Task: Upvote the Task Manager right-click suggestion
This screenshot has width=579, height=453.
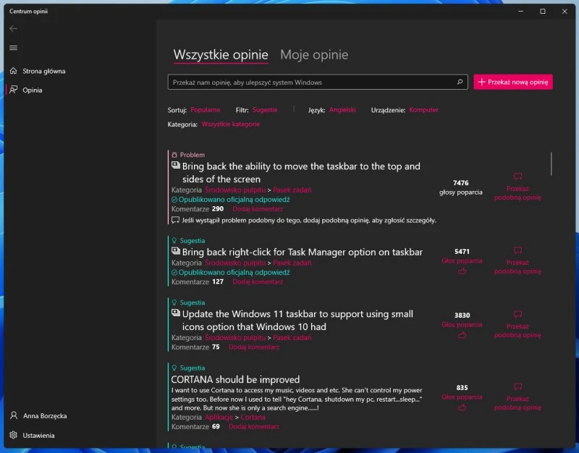Action: pyautogui.click(x=461, y=270)
